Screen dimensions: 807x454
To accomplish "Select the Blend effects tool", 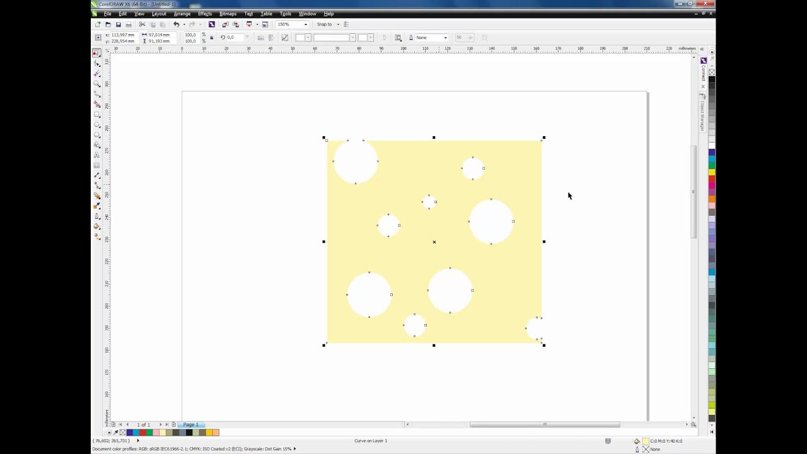I will point(97,195).
